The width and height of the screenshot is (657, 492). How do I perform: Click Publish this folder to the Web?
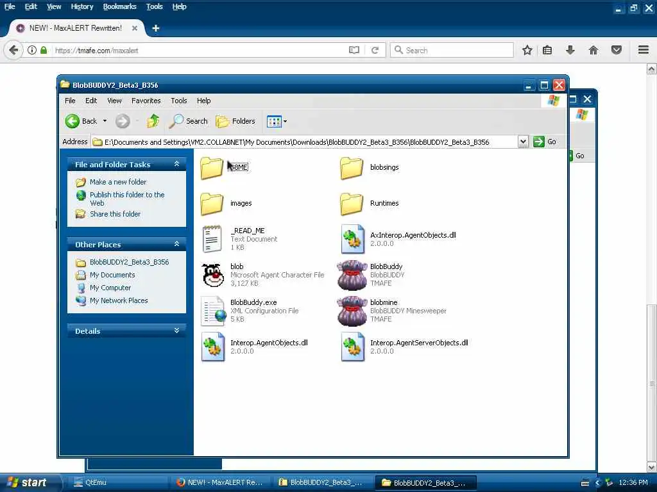click(x=127, y=199)
